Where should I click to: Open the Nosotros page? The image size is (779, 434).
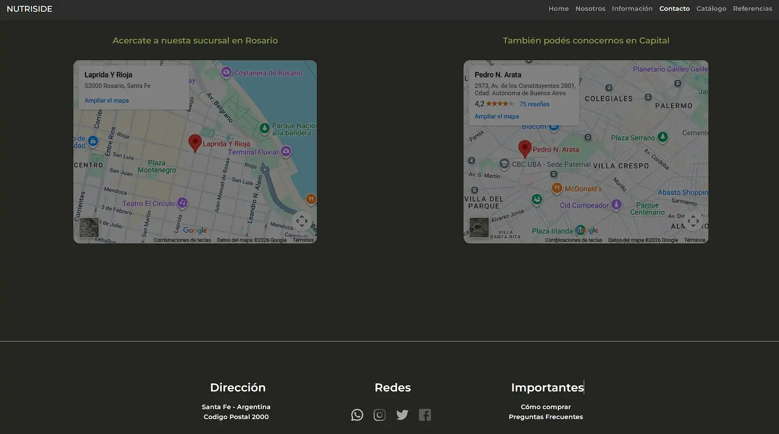(x=590, y=9)
